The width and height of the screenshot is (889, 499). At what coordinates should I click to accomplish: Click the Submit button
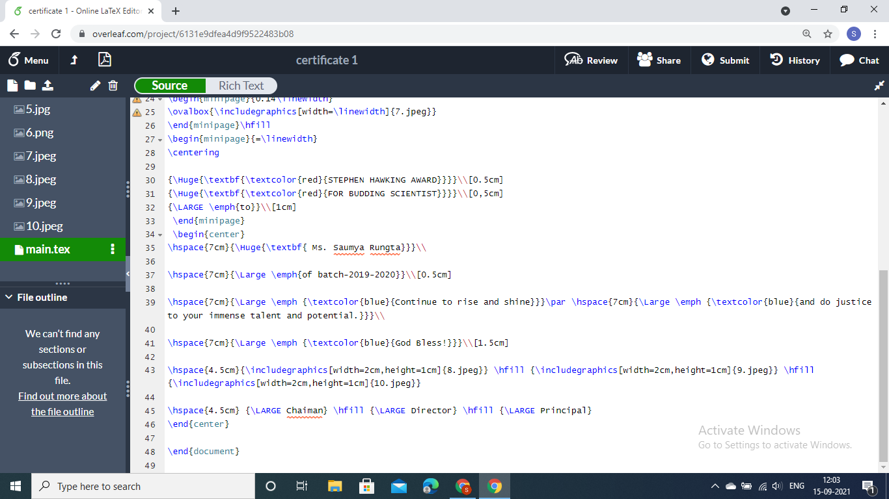point(726,60)
